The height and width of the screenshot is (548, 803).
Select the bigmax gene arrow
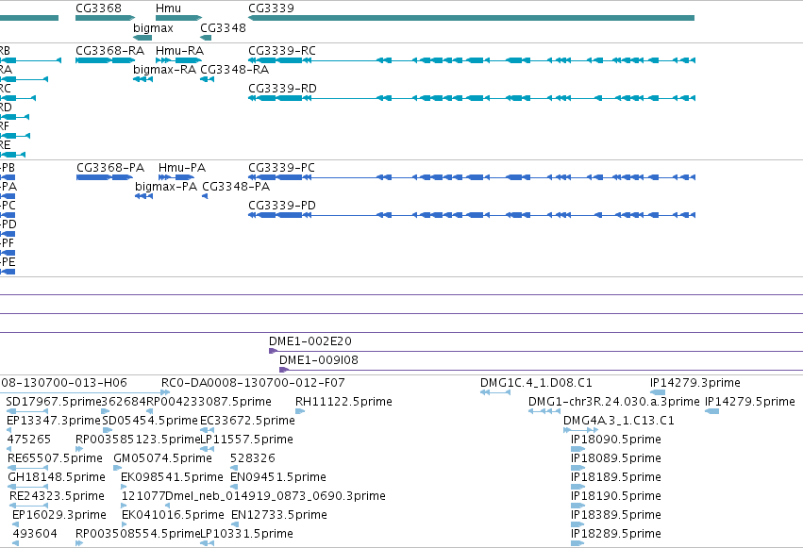142,38
